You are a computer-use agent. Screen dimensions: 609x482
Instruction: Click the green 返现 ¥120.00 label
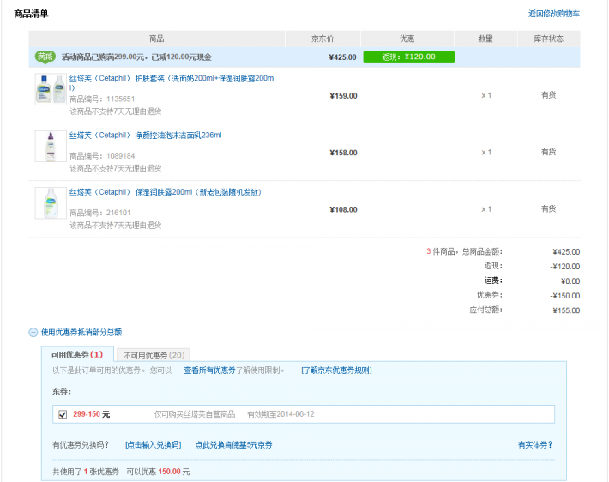(x=408, y=57)
